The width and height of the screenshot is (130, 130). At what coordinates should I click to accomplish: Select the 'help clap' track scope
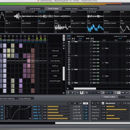pos(46,16)
